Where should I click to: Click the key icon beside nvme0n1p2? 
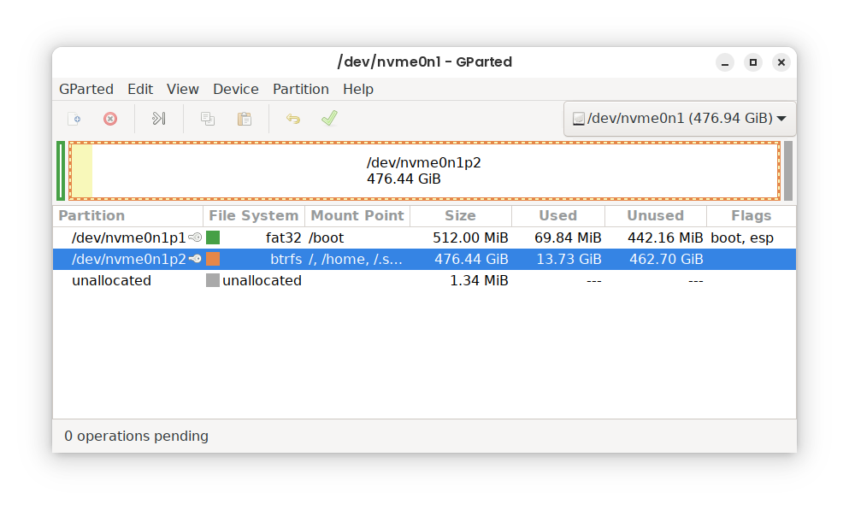point(195,259)
